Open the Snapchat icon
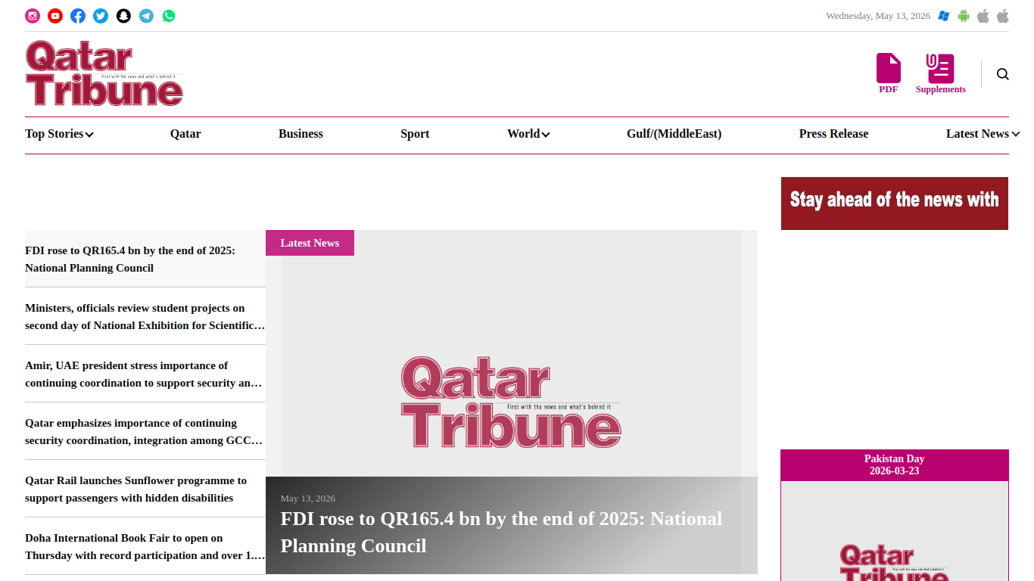The image size is (1034, 581). pyautogui.click(x=123, y=16)
